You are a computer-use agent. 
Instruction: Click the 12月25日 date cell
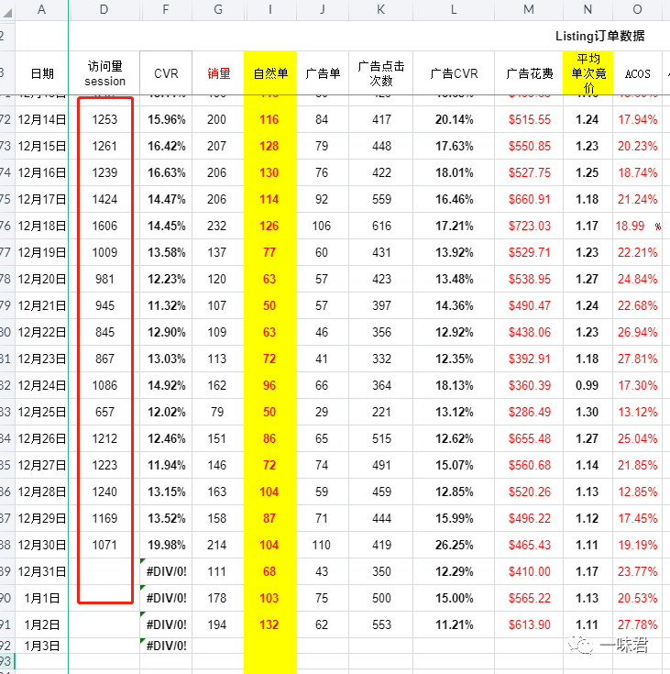tap(42, 412)
